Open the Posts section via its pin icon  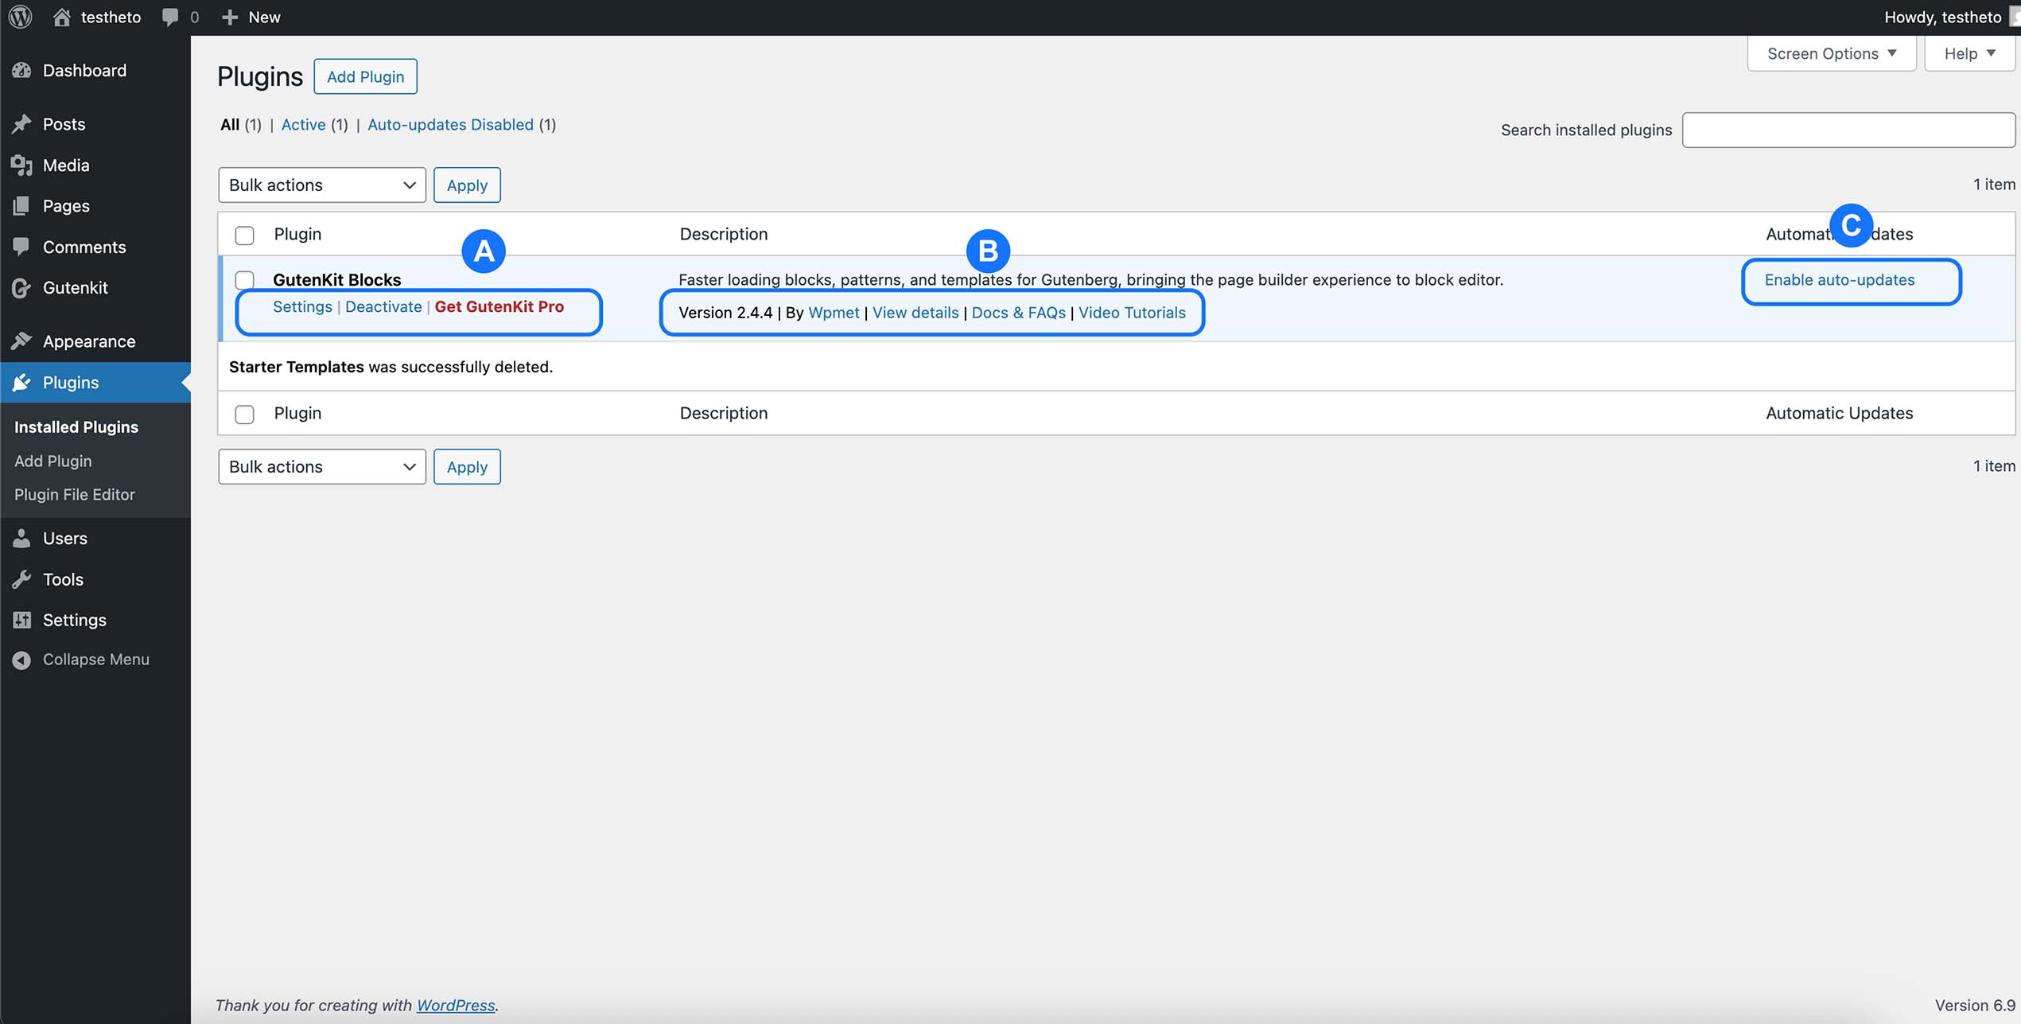click(23, 124)
